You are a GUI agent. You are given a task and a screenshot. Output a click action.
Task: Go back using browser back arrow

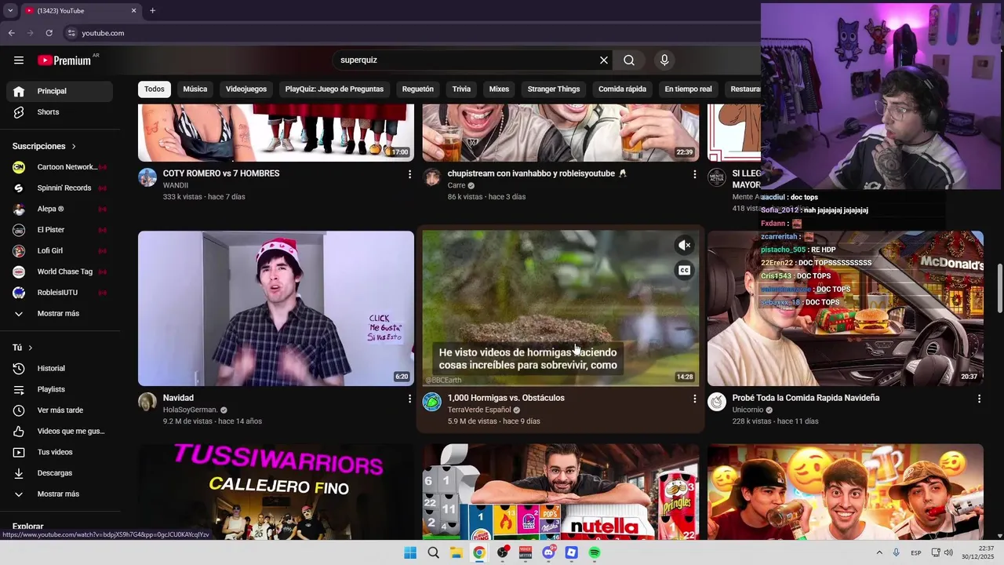11,33
